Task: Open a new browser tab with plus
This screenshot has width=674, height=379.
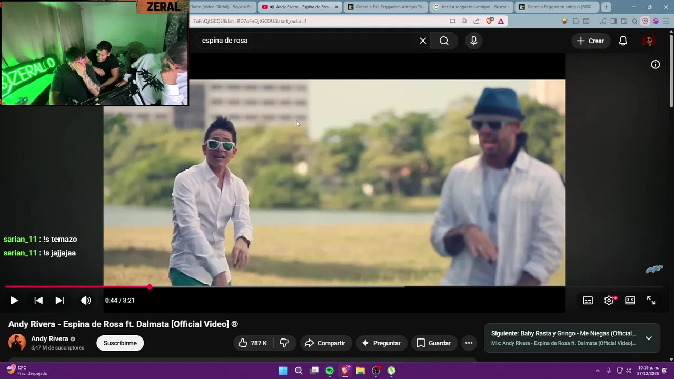Action: coord(606,7)
